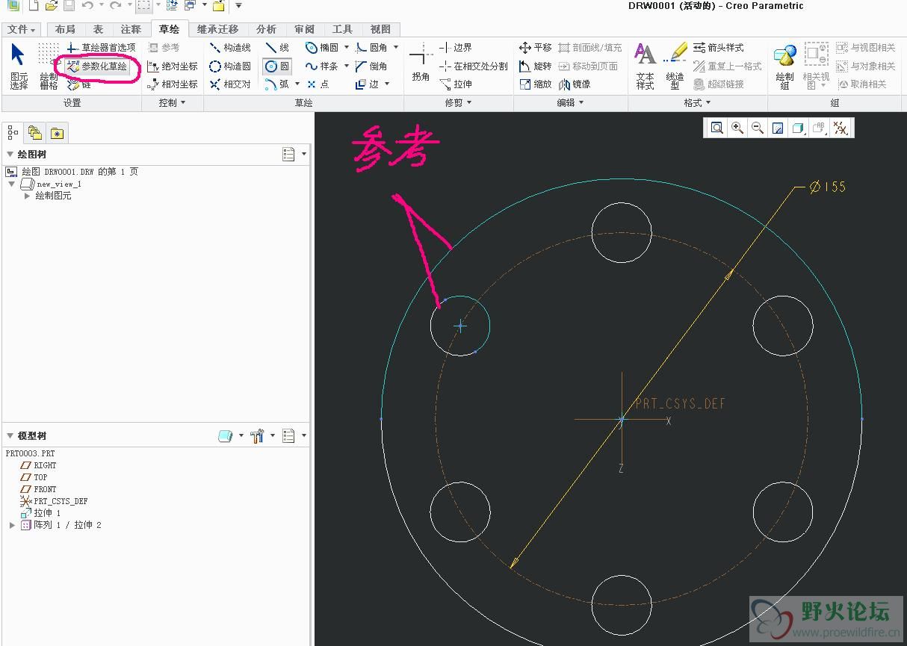Select the 构造圆 construction circle tool
Viewport: 907px width, 646px height.
(230, 66)
